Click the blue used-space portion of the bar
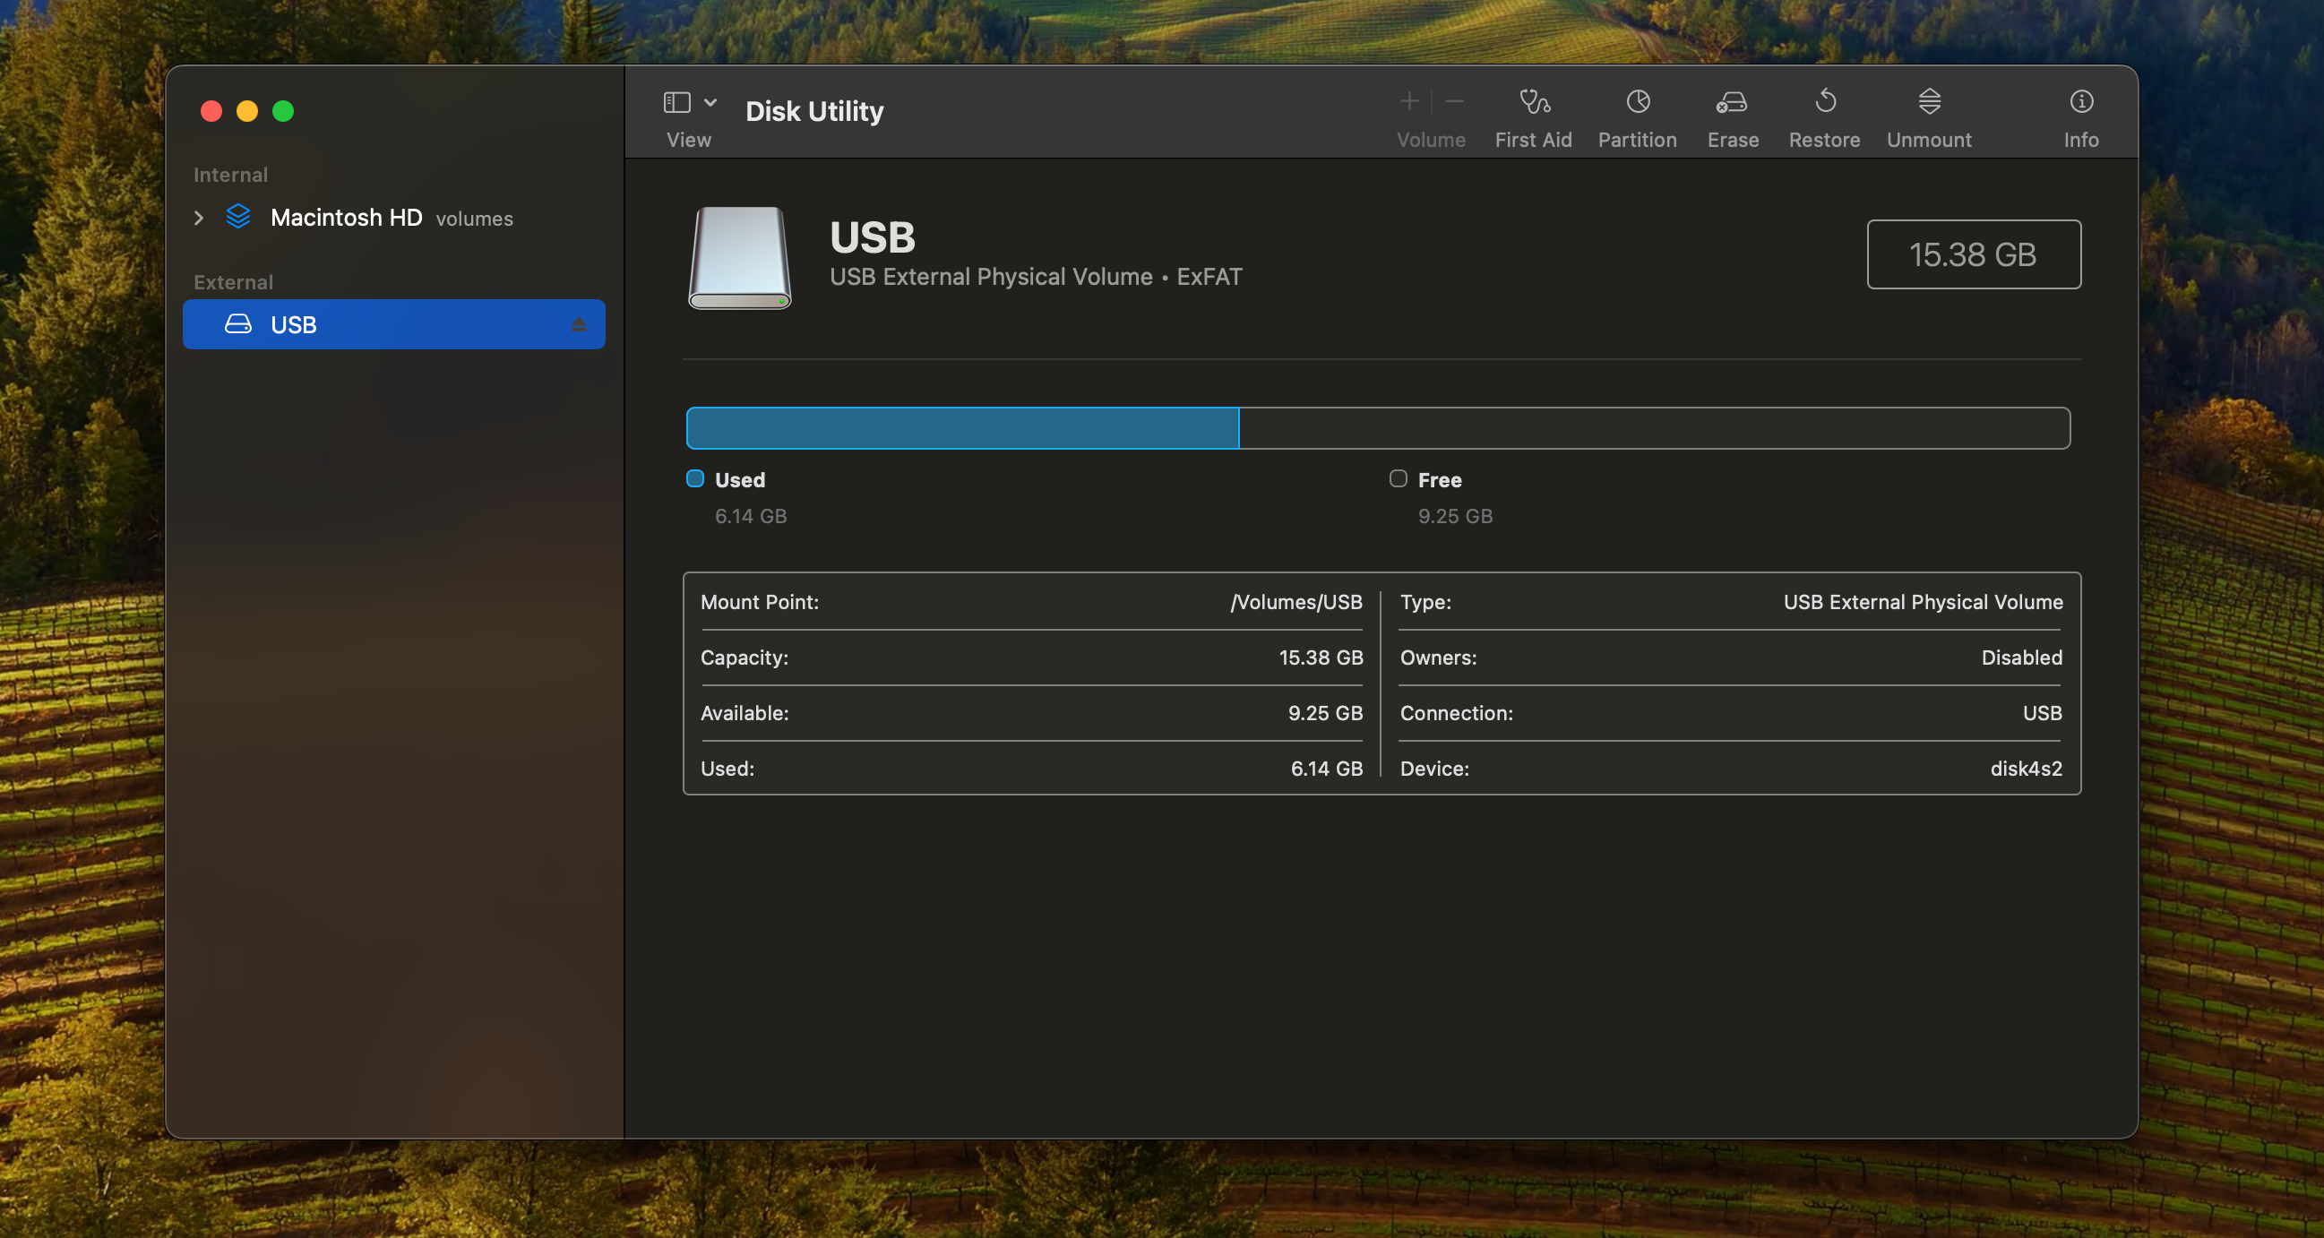This screenshot has width=2324, height=1238. click(x=960, y=427)
